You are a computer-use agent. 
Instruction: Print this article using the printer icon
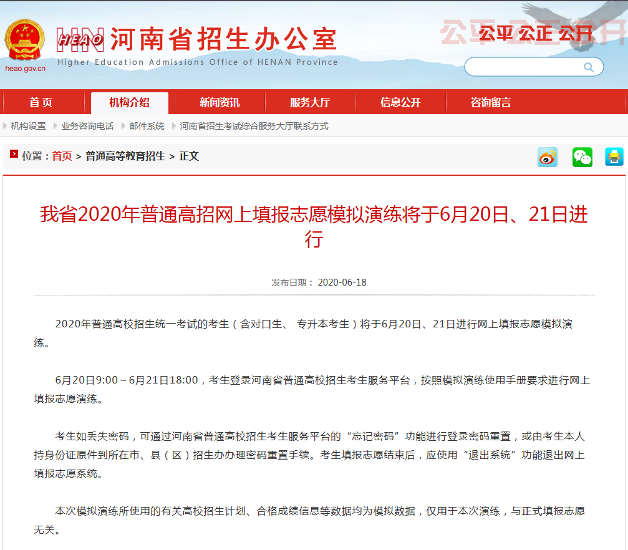614,157
